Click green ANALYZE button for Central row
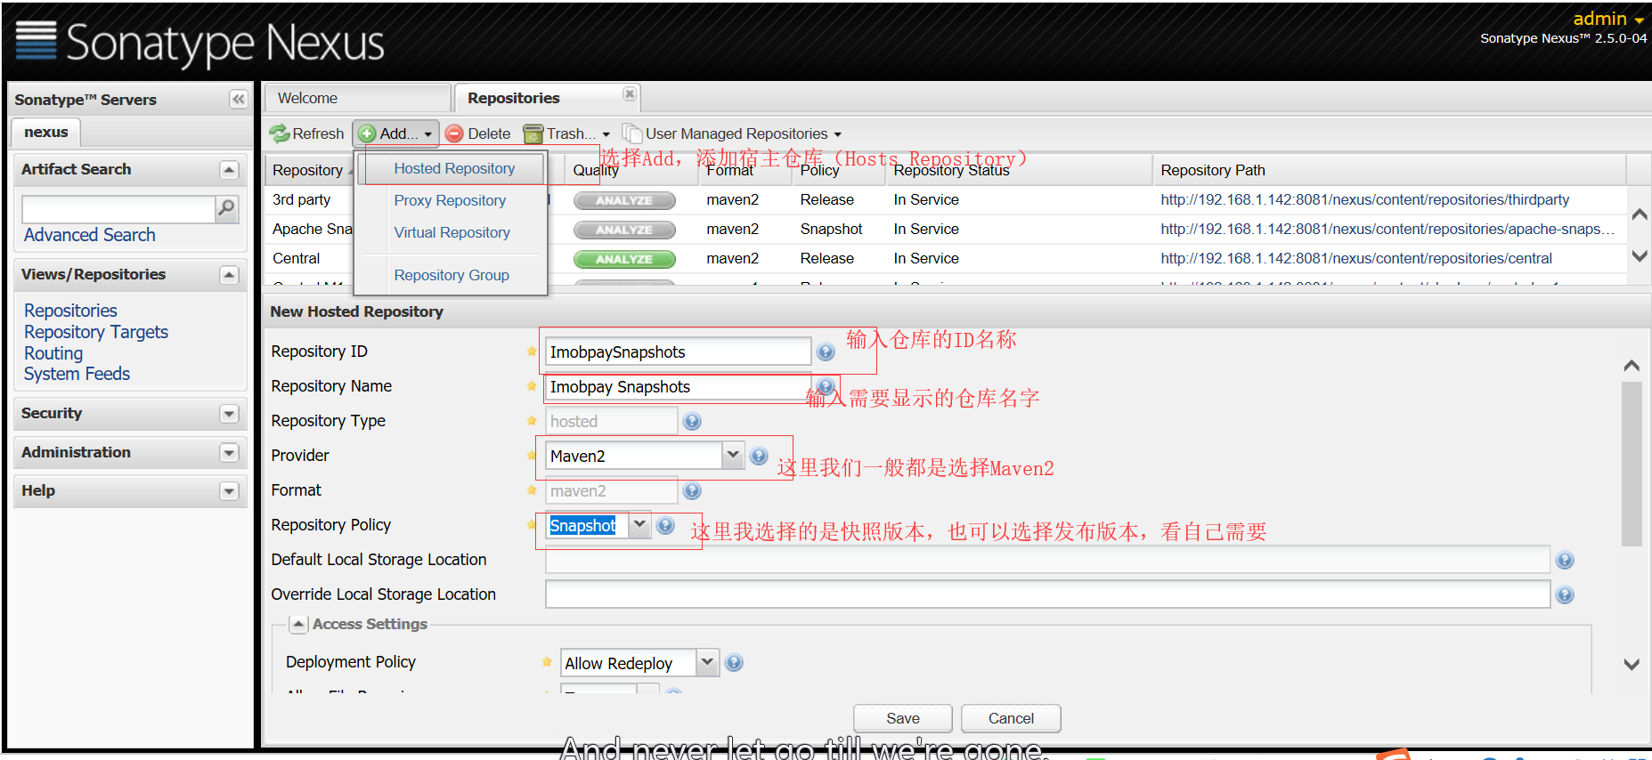The image size is (1652, 760). coord(624,260)
